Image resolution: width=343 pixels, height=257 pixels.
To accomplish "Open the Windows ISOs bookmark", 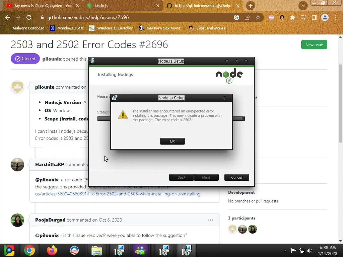I will pyautogui.click(x=67, y=28).
